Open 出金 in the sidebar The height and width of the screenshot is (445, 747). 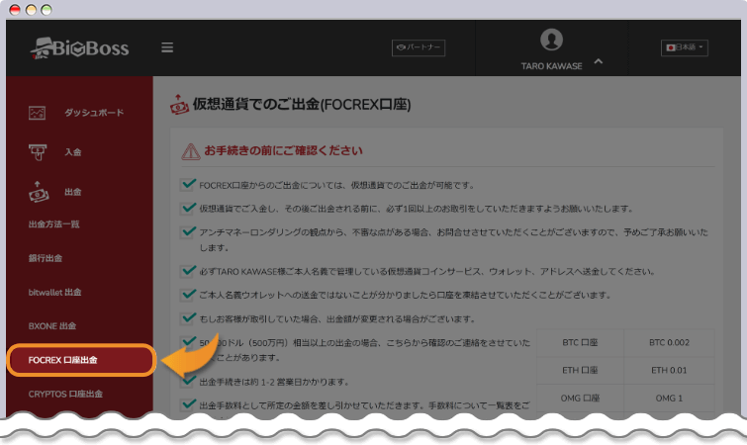pos(73,192)
